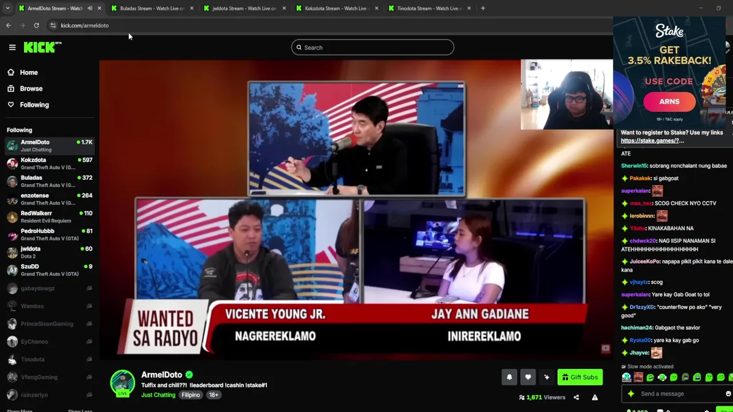
Task: Open offline channel Tinodota in sidebar
Action: coord(50,359)
